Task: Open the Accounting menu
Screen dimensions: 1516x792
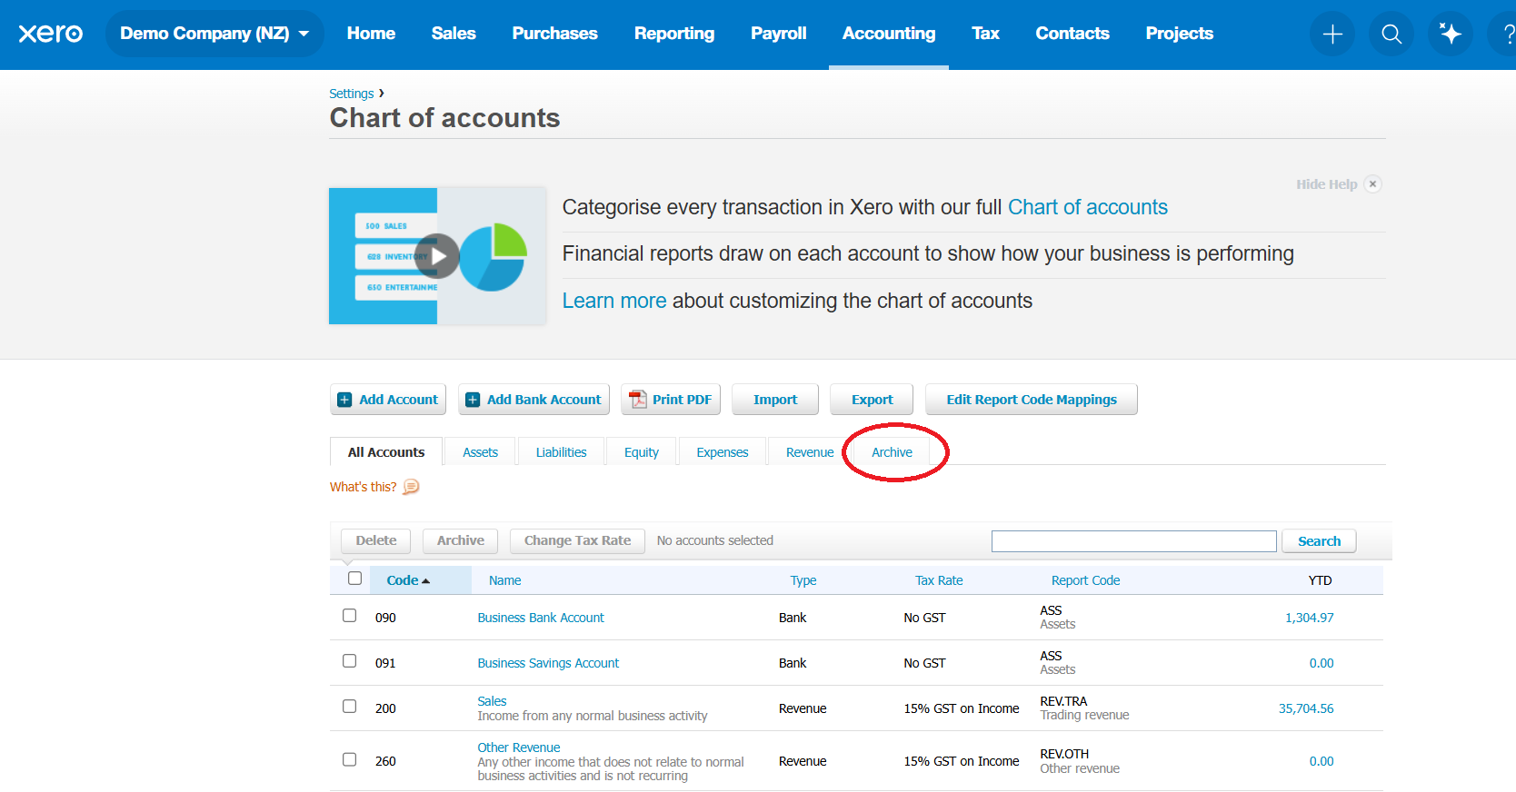Action: (x=888, y=34)
